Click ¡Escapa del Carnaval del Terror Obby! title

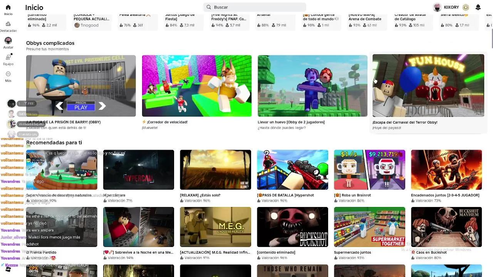[x=405, y=122]
